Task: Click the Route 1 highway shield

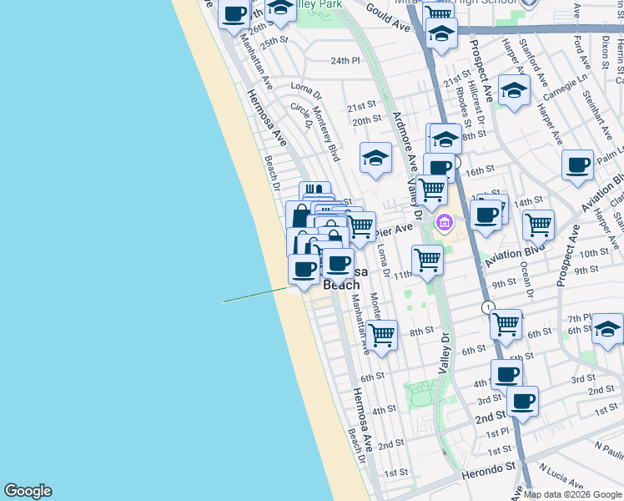Action: pos(488,307)
